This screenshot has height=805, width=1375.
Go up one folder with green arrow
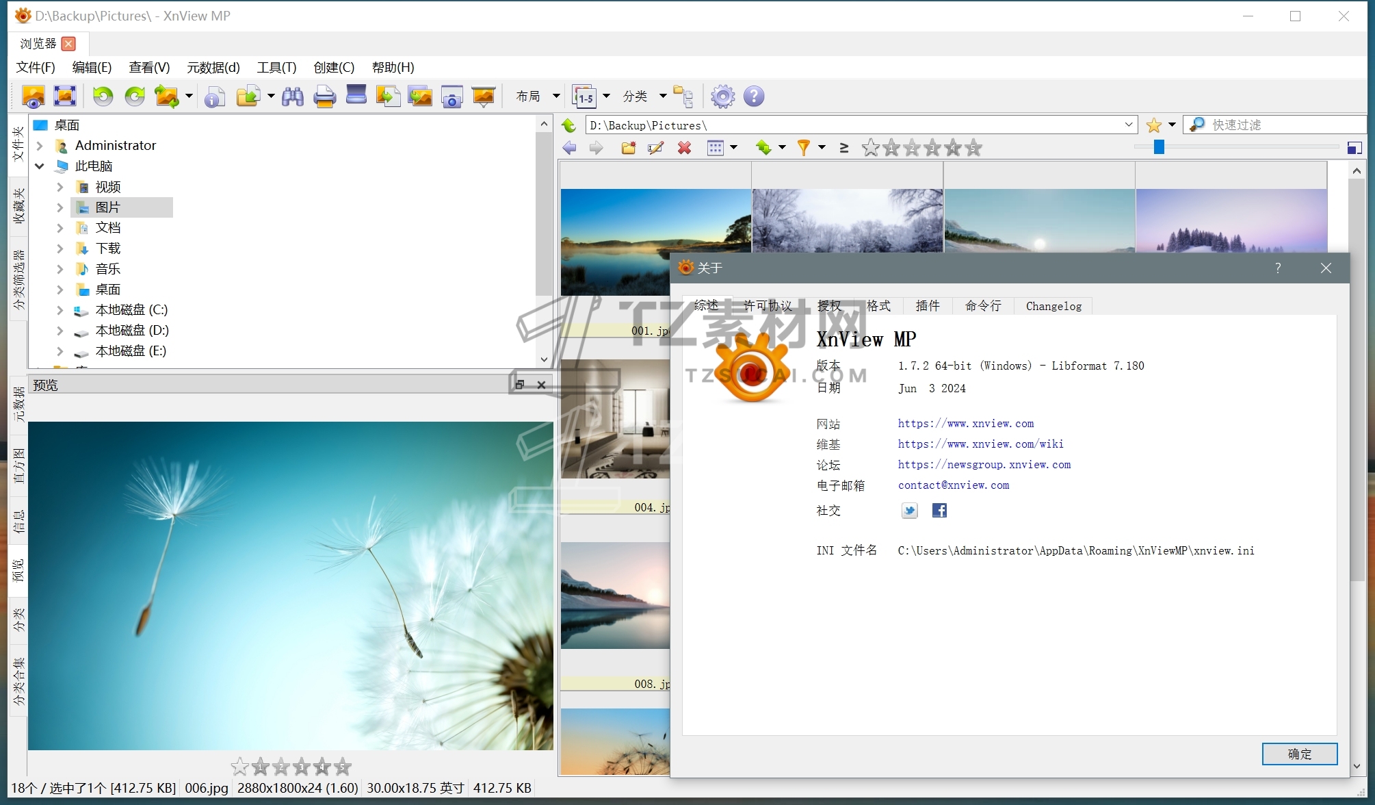569,125
